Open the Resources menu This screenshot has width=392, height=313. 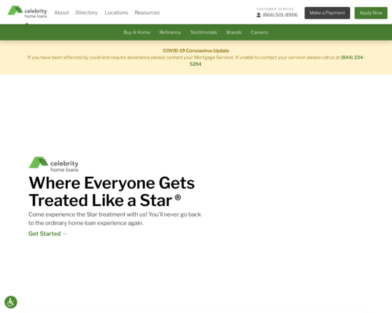click(147, 13)
